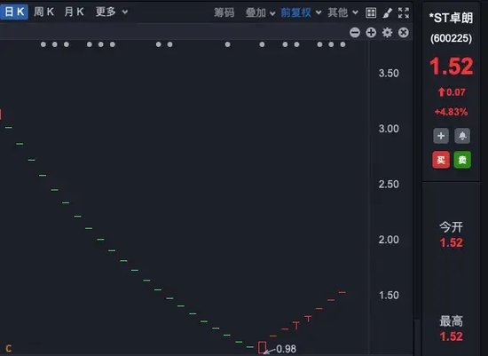The width and height of the screenshot is (488, 356).
Task: Expand the 更多 dropdown
Action: click(112, 12)
